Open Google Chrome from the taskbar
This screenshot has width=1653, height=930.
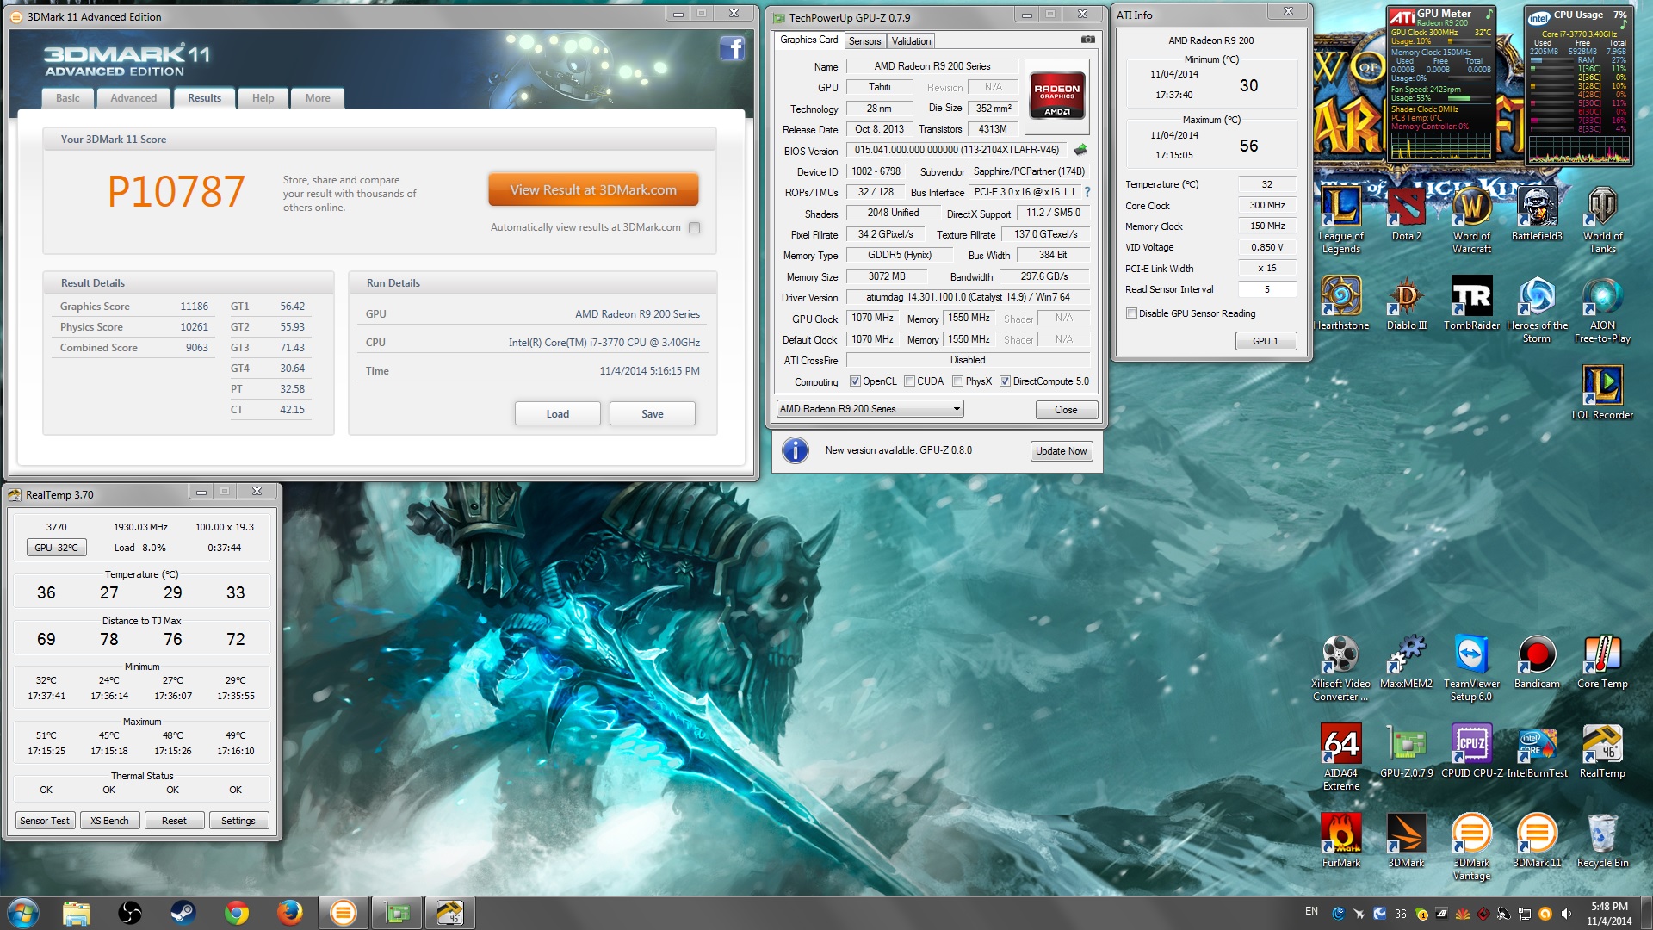click(x=236, y=912)
